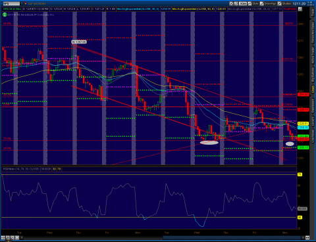Click the scroll-left arrow of time scrollbar
Screen dimensions: 316x242
pos(22,237)
